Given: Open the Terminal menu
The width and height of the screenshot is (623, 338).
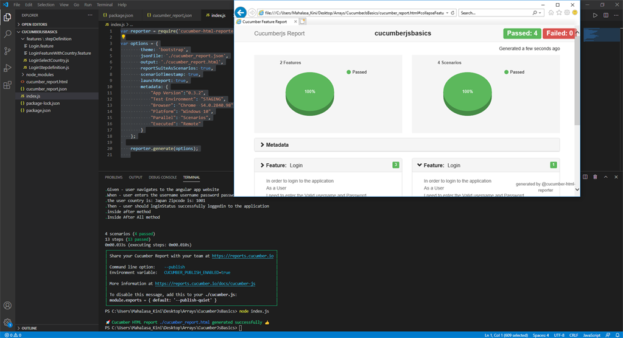Looking at the screenshot, I should pos(105,4).
